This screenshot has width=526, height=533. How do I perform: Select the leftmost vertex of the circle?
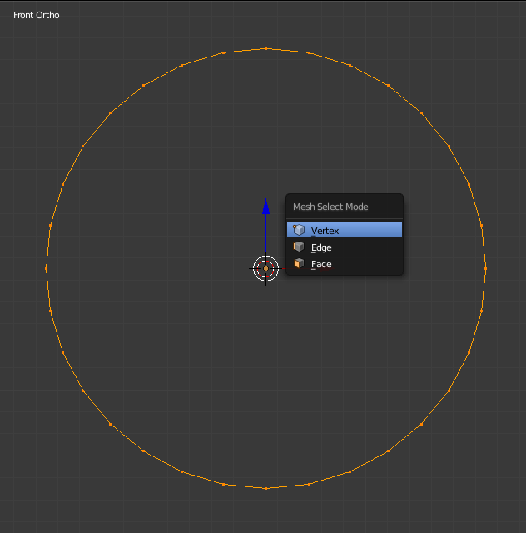47,268
